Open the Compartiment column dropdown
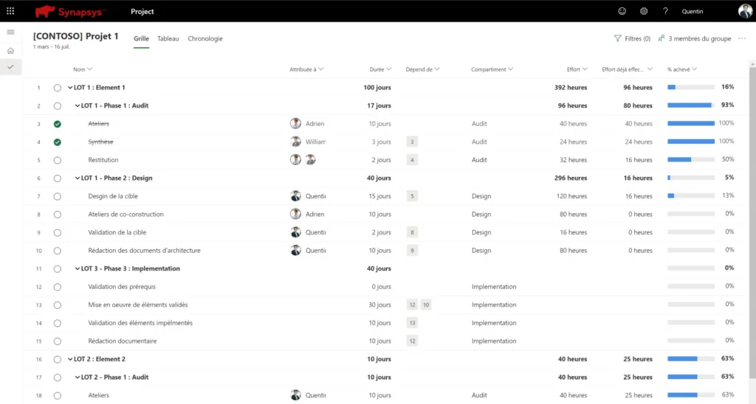Viewport: 756px width, 404px height. pyautogui.click(x=512, y=69)
